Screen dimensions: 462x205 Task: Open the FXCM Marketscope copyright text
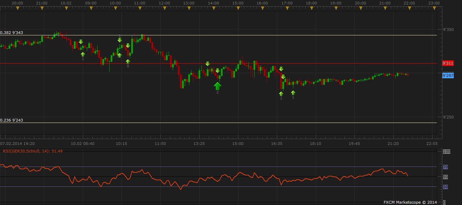click(x=410, y=202)
